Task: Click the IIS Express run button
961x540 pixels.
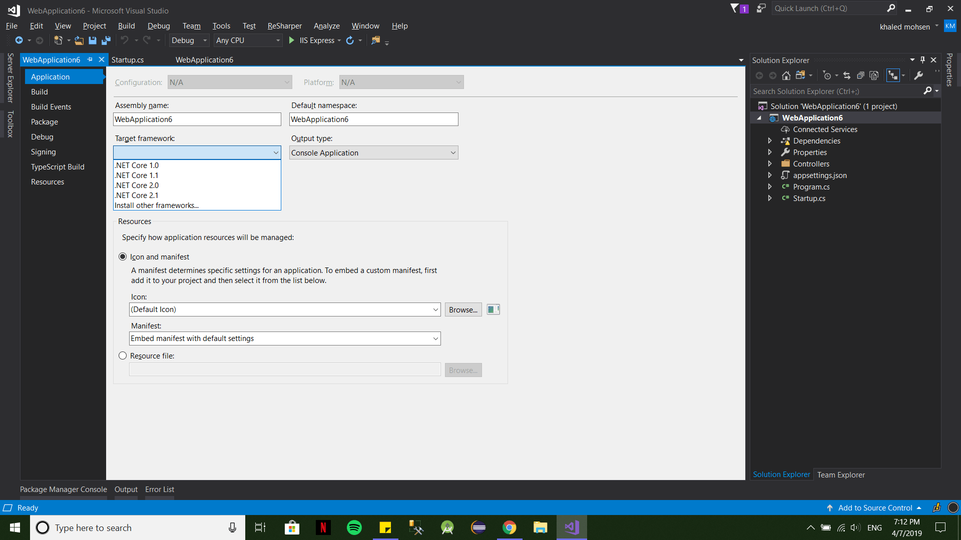Action: point(292,40)
